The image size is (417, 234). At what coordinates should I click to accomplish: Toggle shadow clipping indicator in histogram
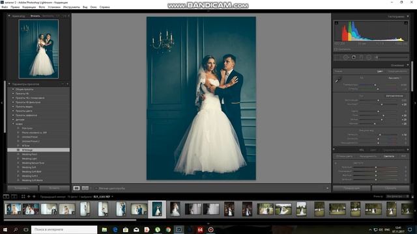pyautogui.click(x=336, y=23)
